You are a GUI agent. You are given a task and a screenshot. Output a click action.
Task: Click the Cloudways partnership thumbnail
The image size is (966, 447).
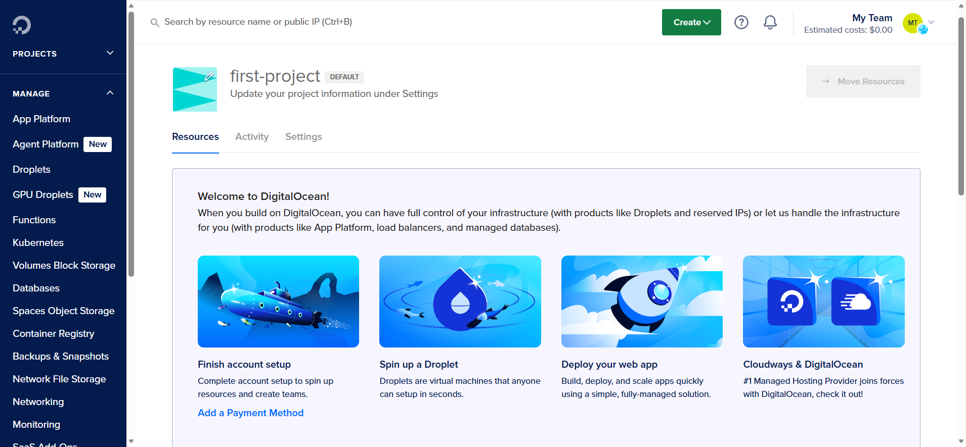(824, 302)
